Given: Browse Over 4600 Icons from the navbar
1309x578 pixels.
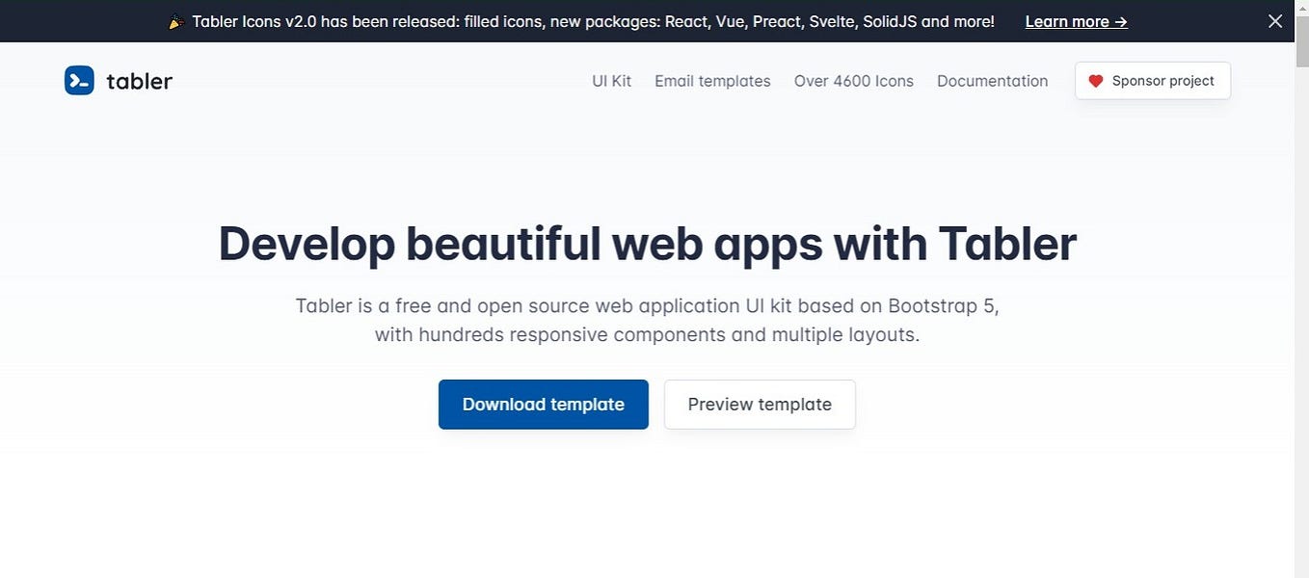Looking at the screenshot, I should click(x=853, y=81).
